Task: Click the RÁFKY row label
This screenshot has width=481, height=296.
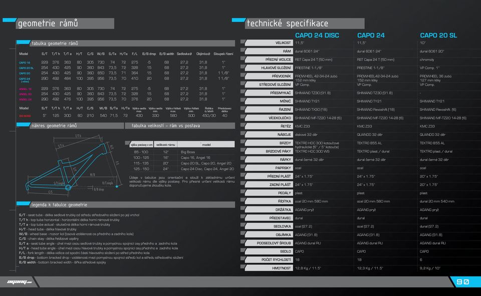Action: [x=269, y=159]
